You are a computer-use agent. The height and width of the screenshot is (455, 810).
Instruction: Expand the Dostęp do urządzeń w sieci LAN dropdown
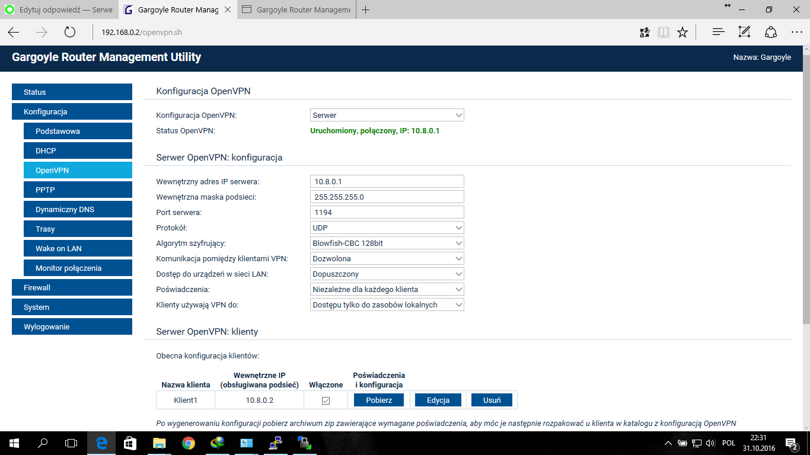coord(387,274)
